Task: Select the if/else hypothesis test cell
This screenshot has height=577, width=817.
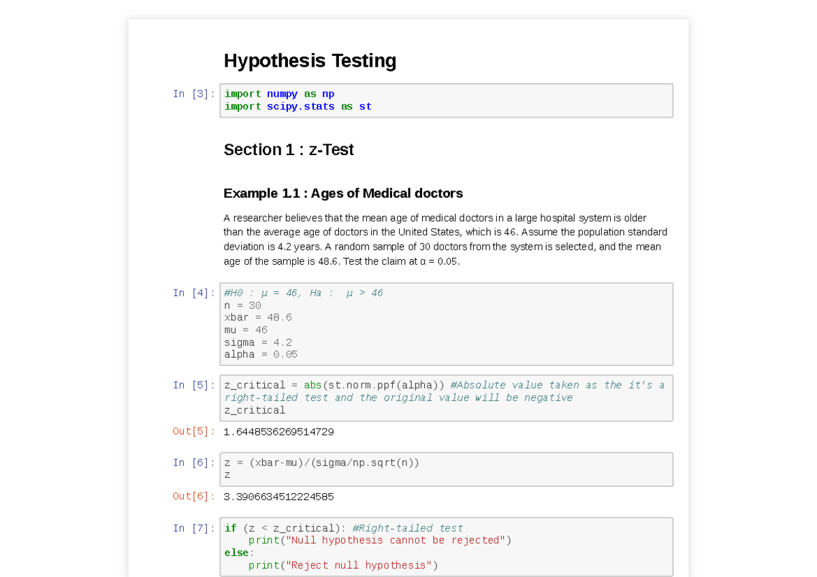Action: tap(446, 546)
